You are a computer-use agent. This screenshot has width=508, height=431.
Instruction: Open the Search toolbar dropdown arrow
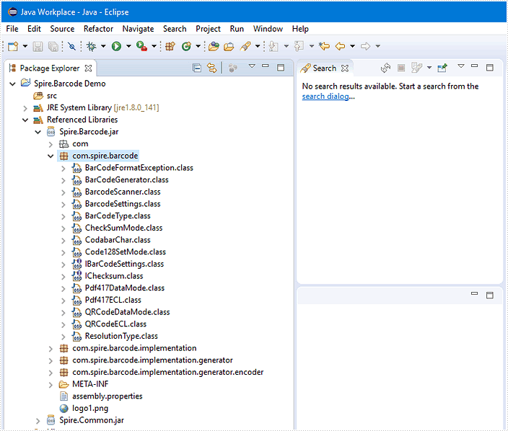[x=258, y=46]
